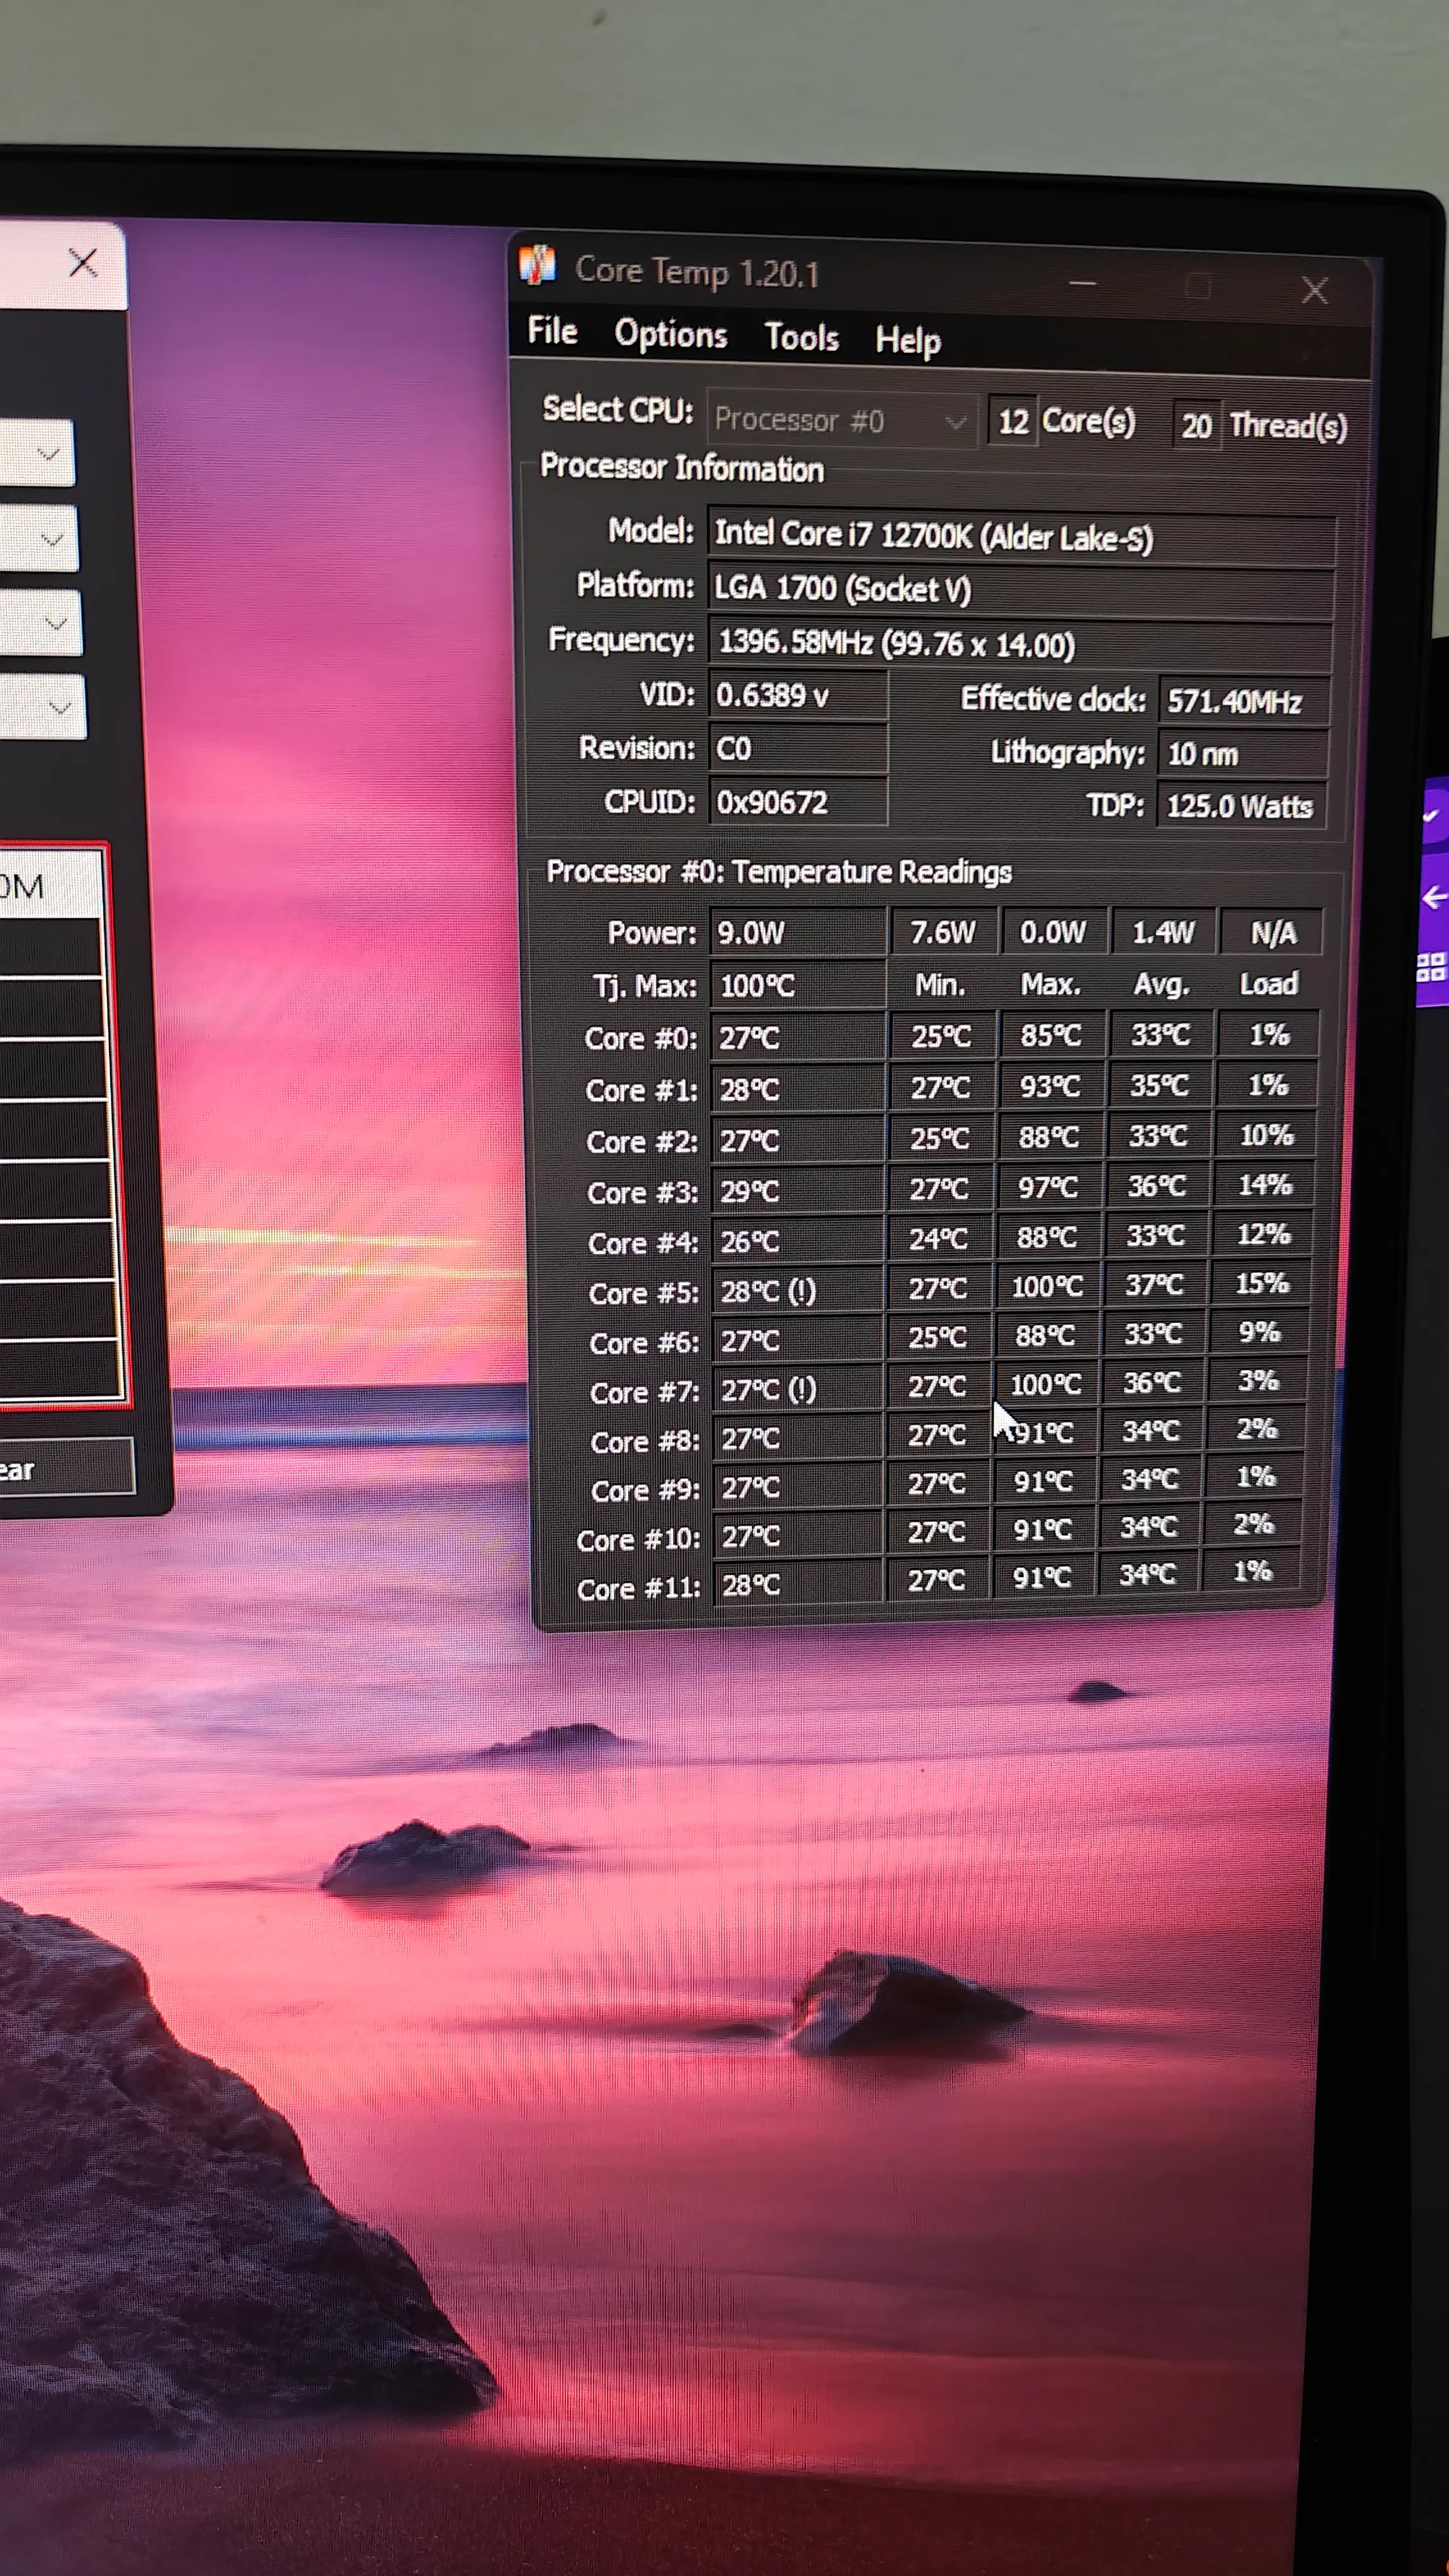Click the 'Avg.' column header
Screen dimensions: 1449x2576
(1161, 985)
